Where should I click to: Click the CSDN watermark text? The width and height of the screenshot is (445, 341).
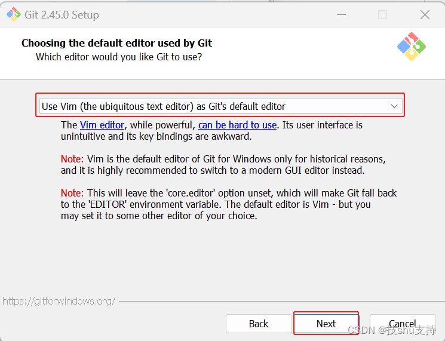tap(392, 330)
